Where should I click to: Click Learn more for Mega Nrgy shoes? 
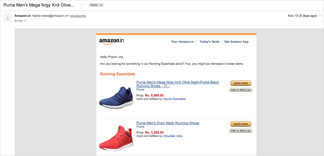coord(240,83)
